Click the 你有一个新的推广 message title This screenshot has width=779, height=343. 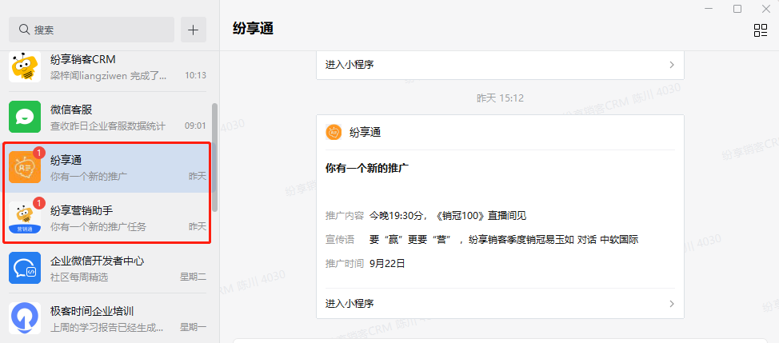366,168
